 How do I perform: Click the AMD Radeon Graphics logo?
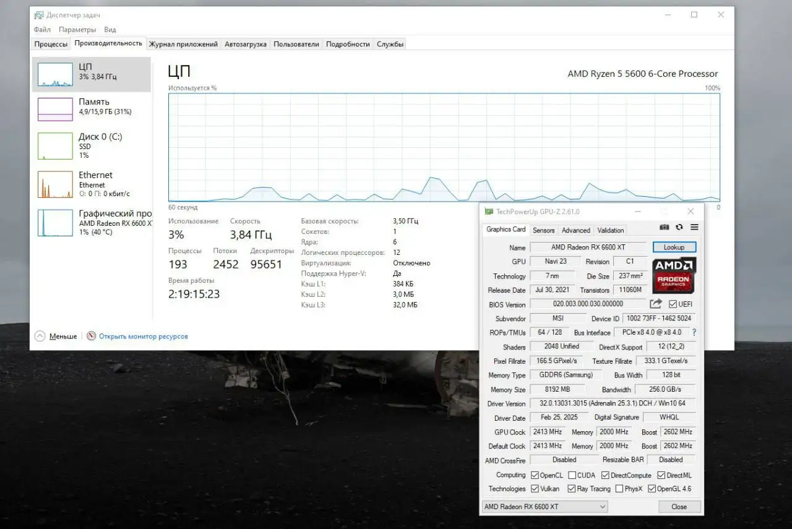(674, 275)
